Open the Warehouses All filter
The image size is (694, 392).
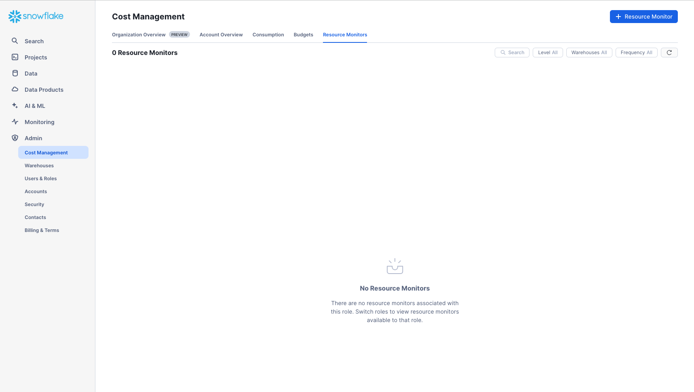(589, 52)
